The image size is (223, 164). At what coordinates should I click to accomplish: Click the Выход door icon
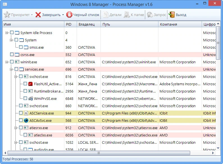point(172,15)
